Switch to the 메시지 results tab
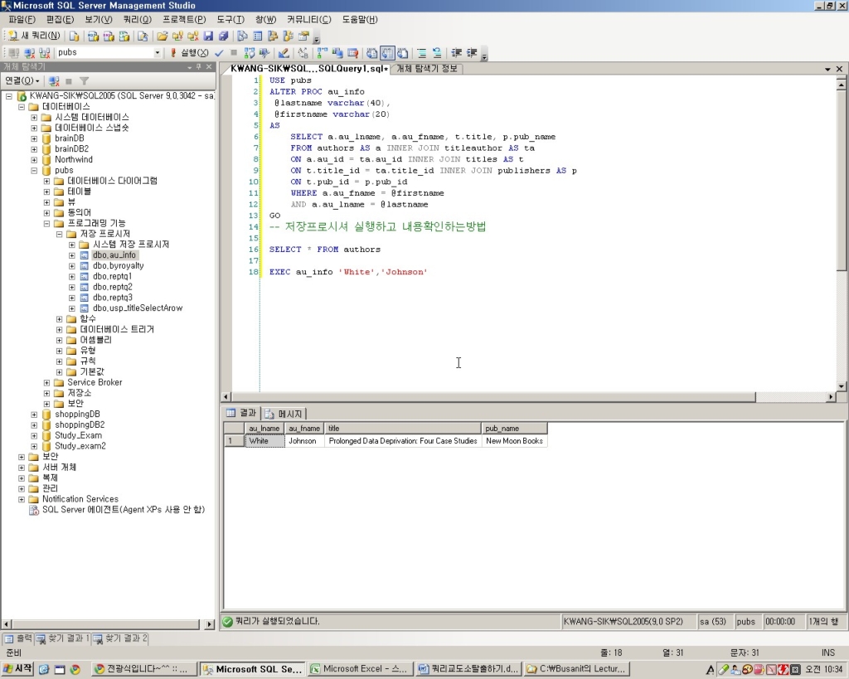 pos(285,414)
